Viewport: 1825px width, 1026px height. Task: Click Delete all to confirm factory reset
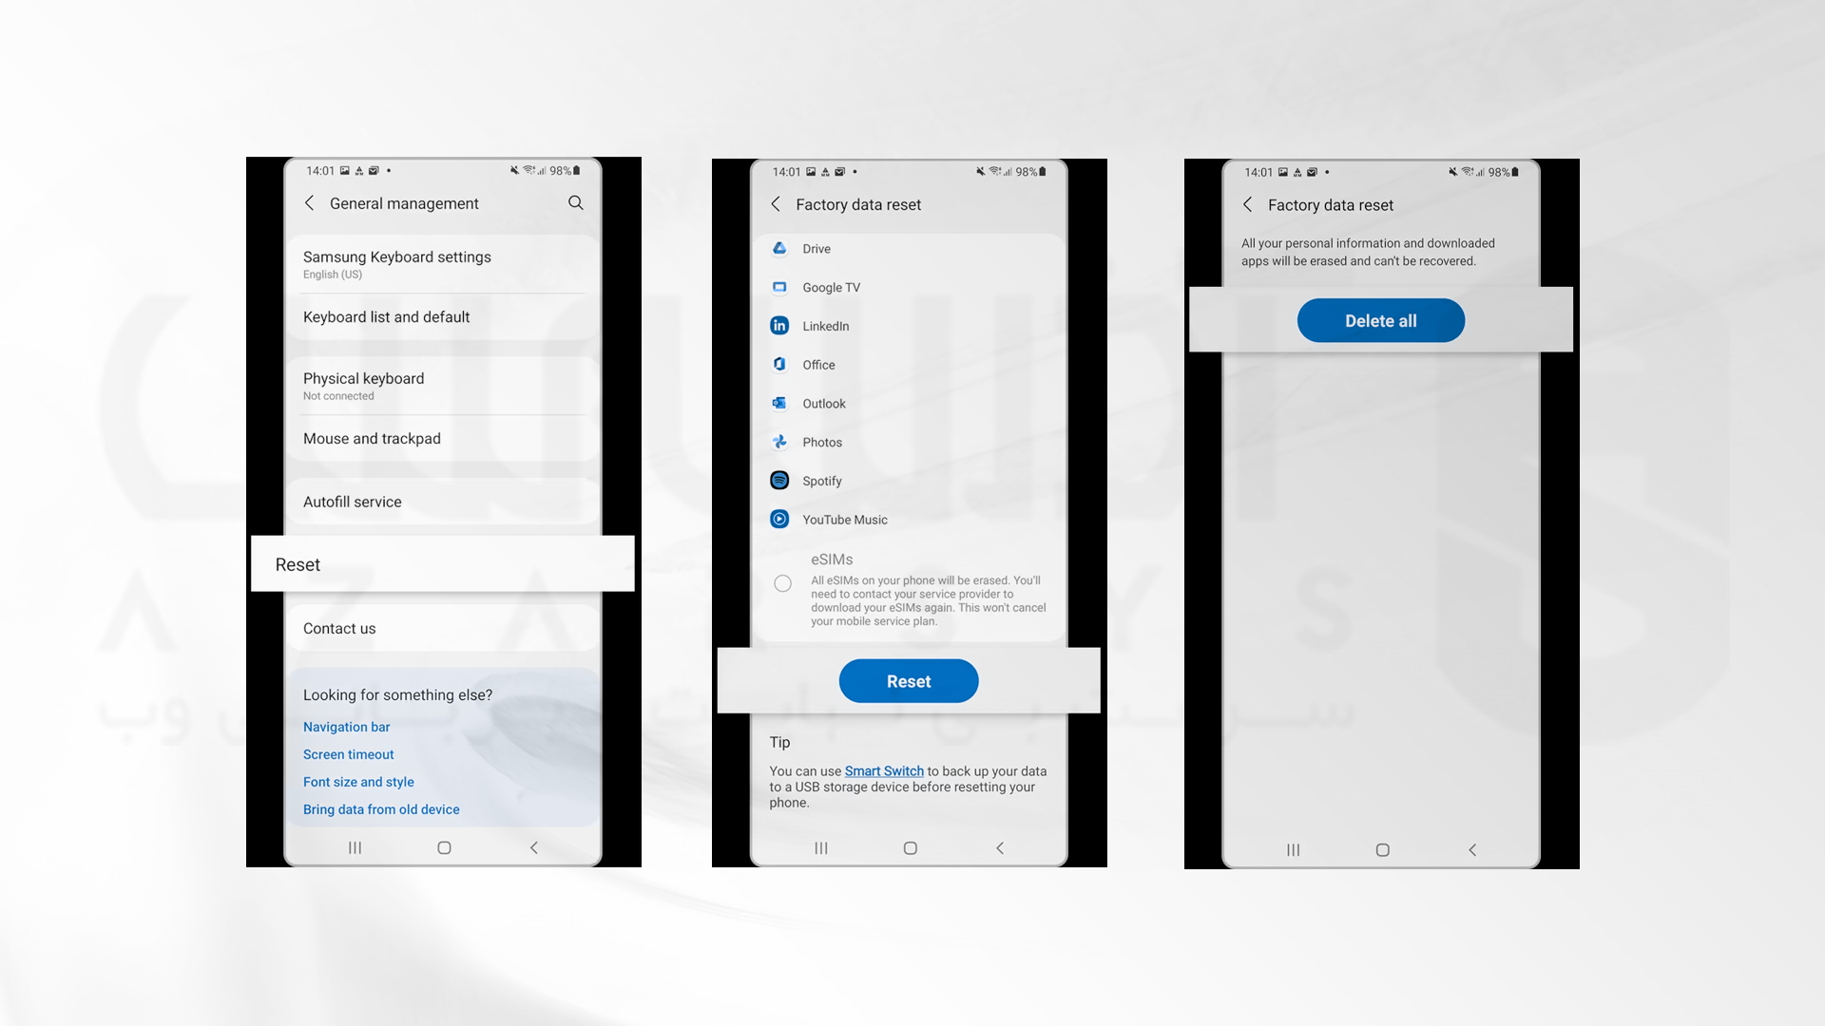(x=1380, y=319)
